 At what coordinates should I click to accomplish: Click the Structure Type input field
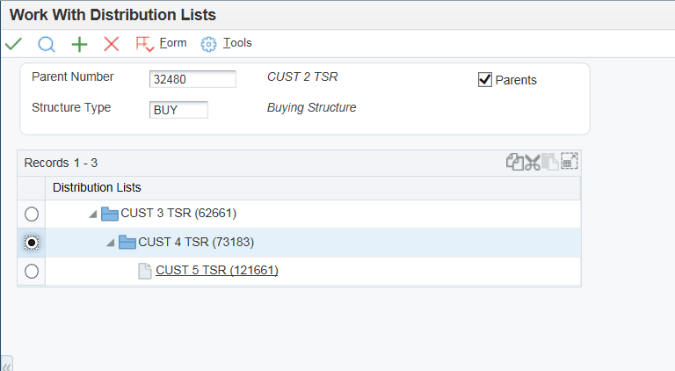coord(178,110)
